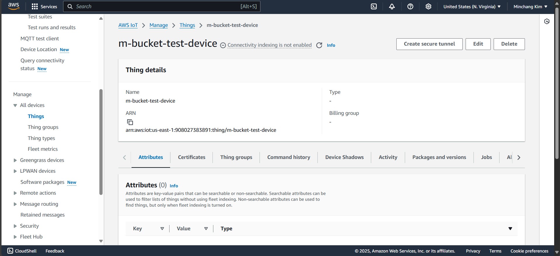
Task: Open Privacy footer link
Action: coord(473,251)
